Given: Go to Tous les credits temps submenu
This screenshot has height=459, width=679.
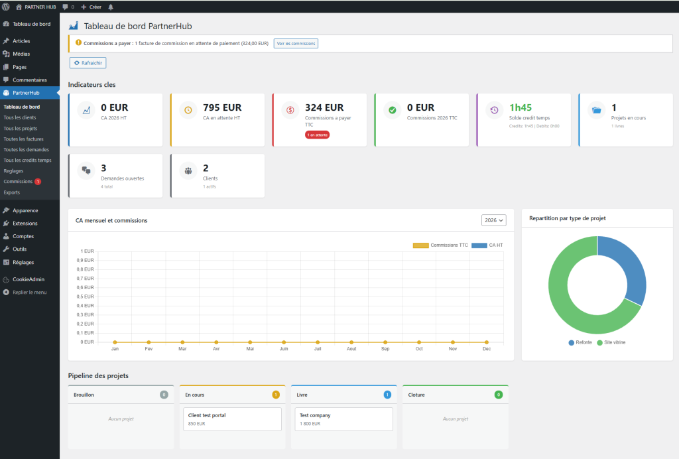Looking at the screenshot, I should [27, 161].
